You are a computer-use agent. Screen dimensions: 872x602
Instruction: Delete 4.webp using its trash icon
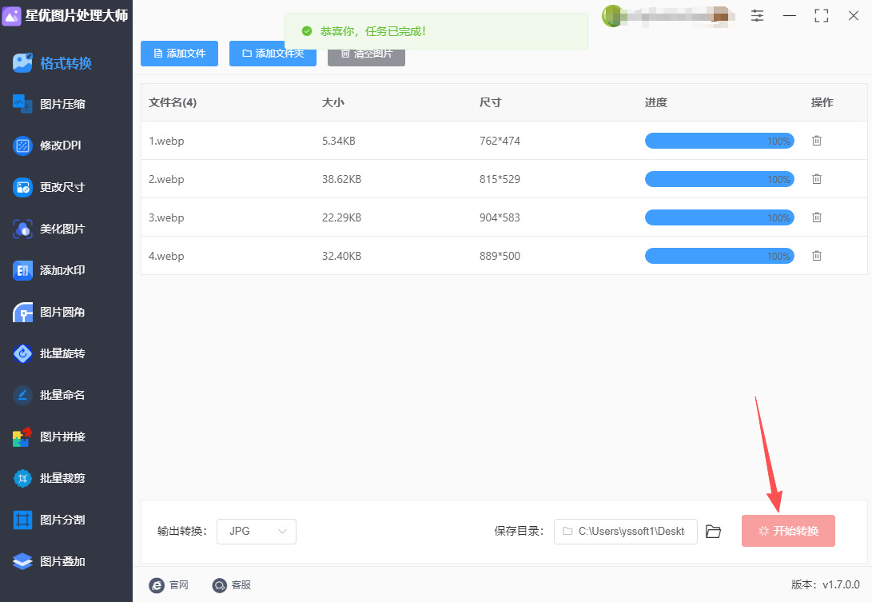[x=816, y=256]
